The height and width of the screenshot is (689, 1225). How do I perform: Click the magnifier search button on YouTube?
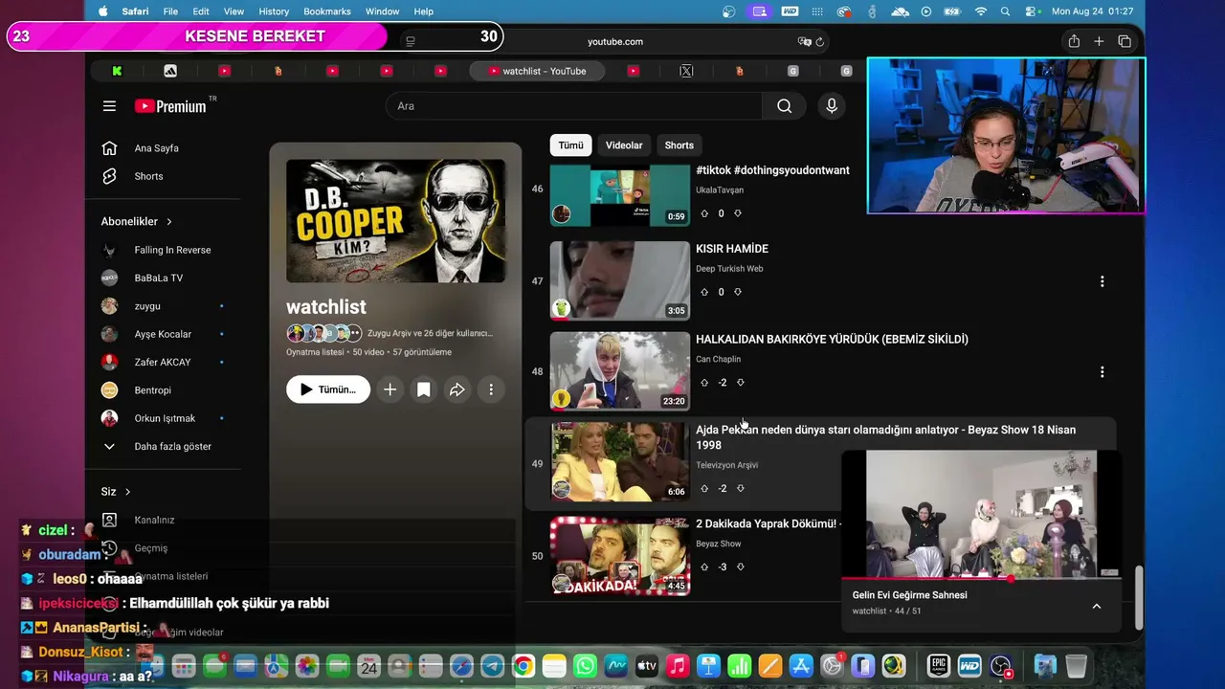coord(784,106)
